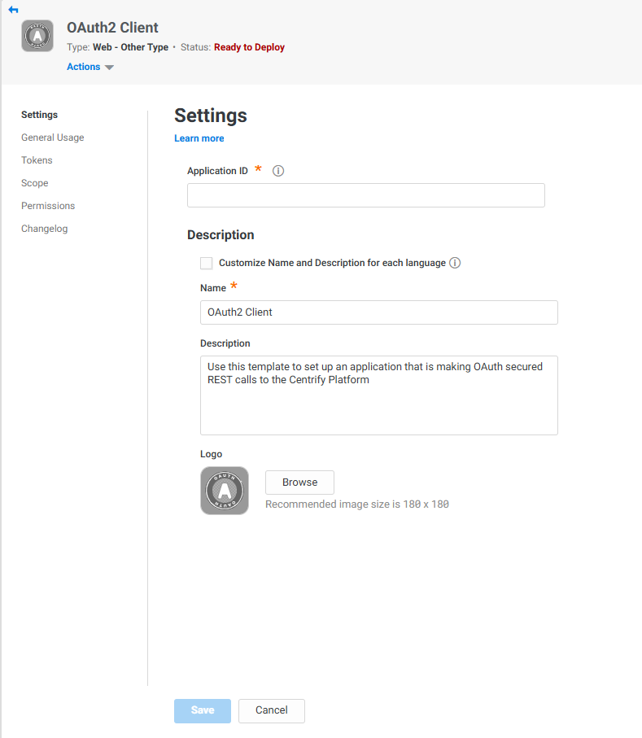The height and width of the screenshot is (738, 642).
Task: View the Permissions section
Action: click(47, 206)
